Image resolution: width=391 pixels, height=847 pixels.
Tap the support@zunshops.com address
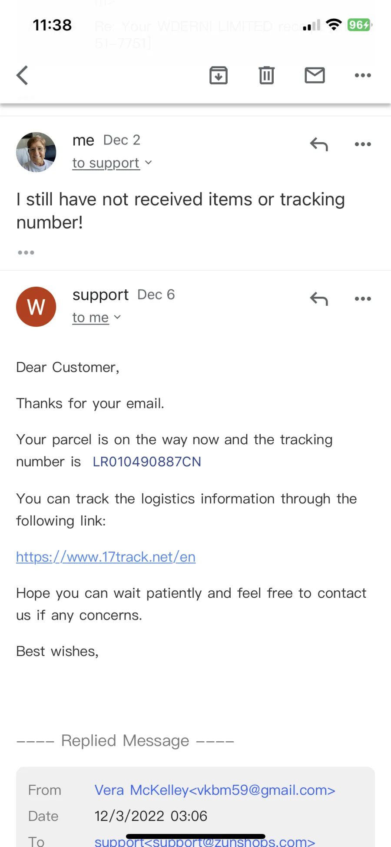205,842
